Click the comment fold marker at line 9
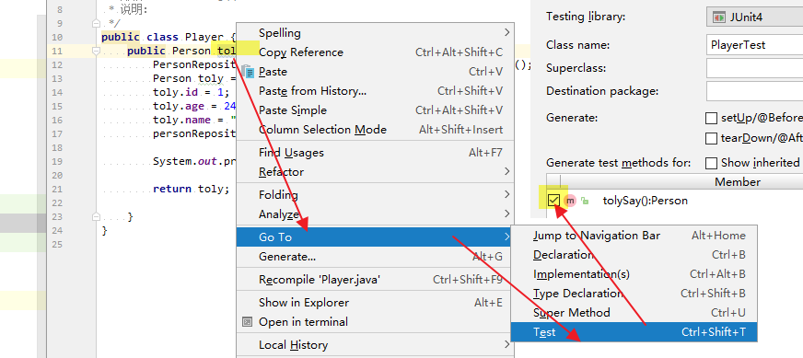 tap(95, 23)
